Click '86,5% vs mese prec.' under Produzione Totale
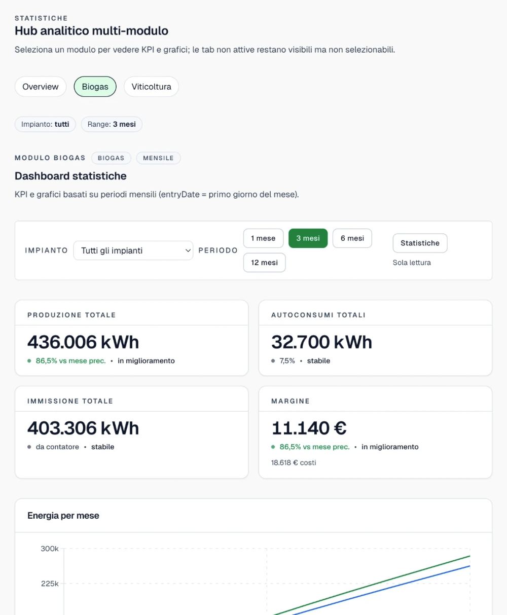 click(x=70, y=361)
